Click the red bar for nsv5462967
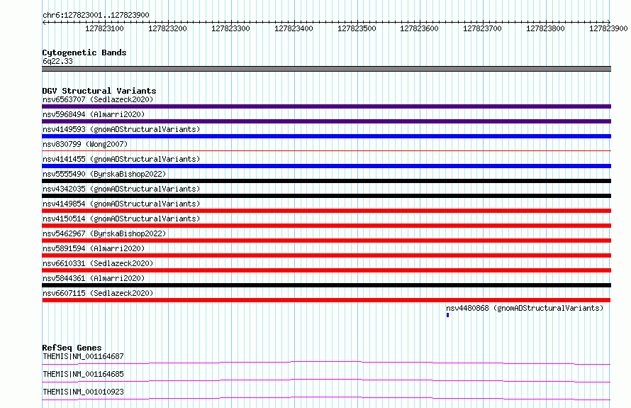This screenshot has height=408, width=631. click(326, 241)
